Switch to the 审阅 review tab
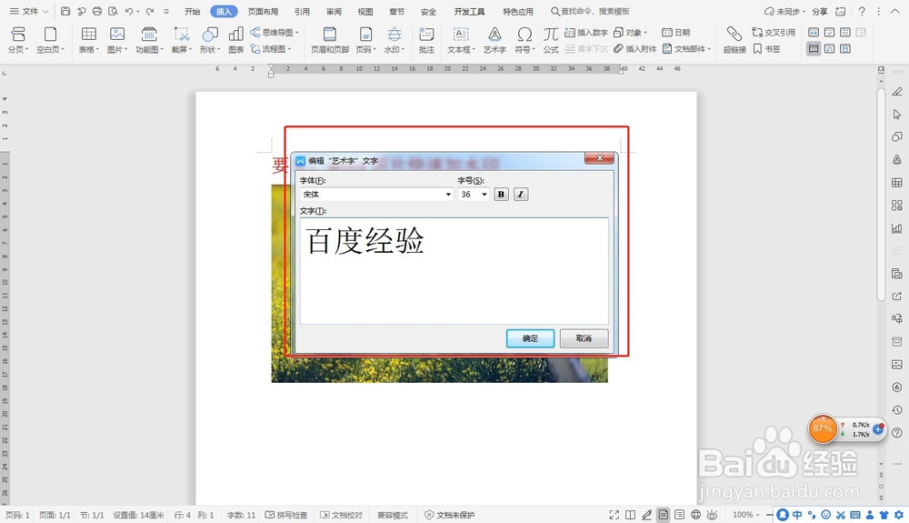 click(x=334, y=12)
